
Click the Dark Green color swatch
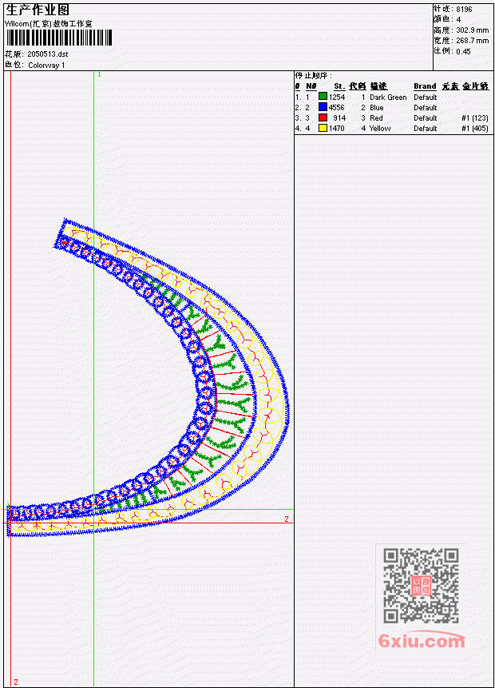coord(323,97)
